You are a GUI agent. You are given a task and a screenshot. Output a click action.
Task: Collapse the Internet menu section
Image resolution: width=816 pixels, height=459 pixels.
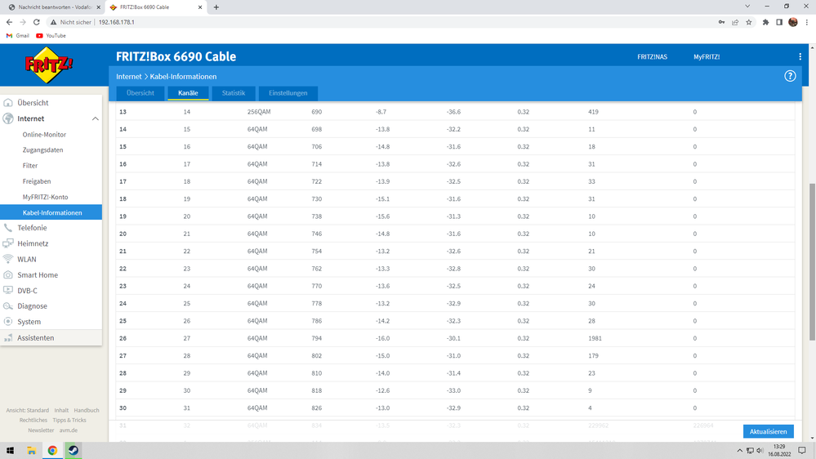[96, 118]
